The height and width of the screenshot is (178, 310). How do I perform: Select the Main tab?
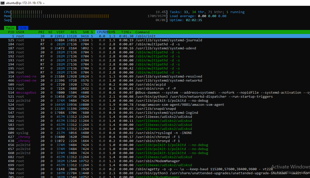(10, 28)
